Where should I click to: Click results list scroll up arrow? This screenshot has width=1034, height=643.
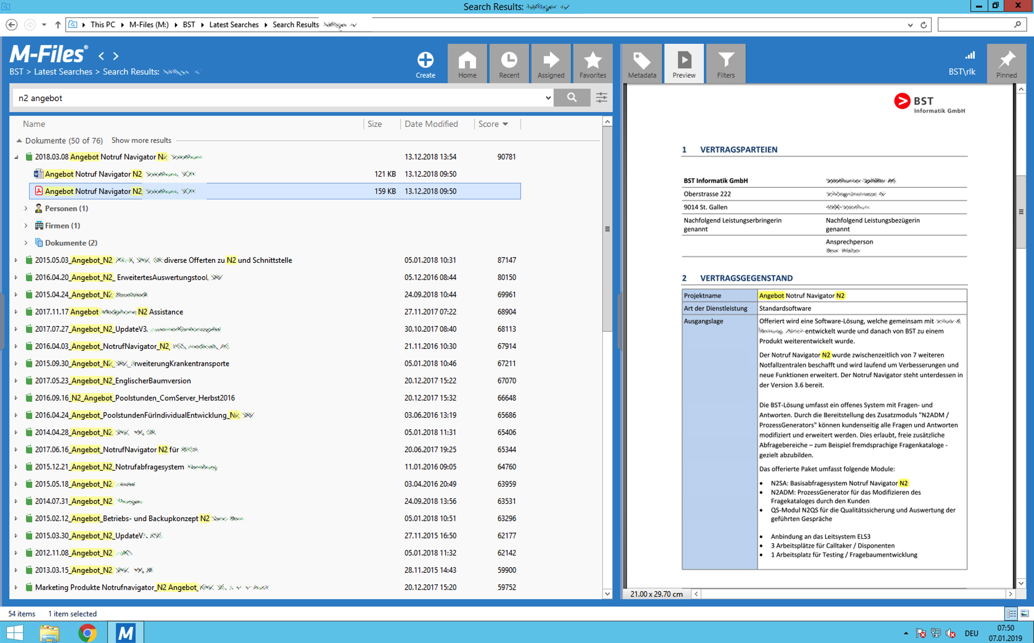pyautogui.click(x=607, y=122)
